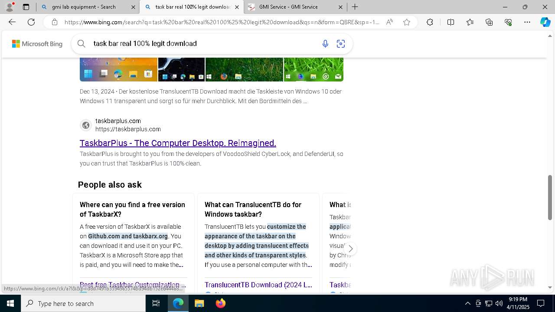Click the scrollbar up arrow
555x312 pixels.
pyautogui.click(x=550, y=35)
